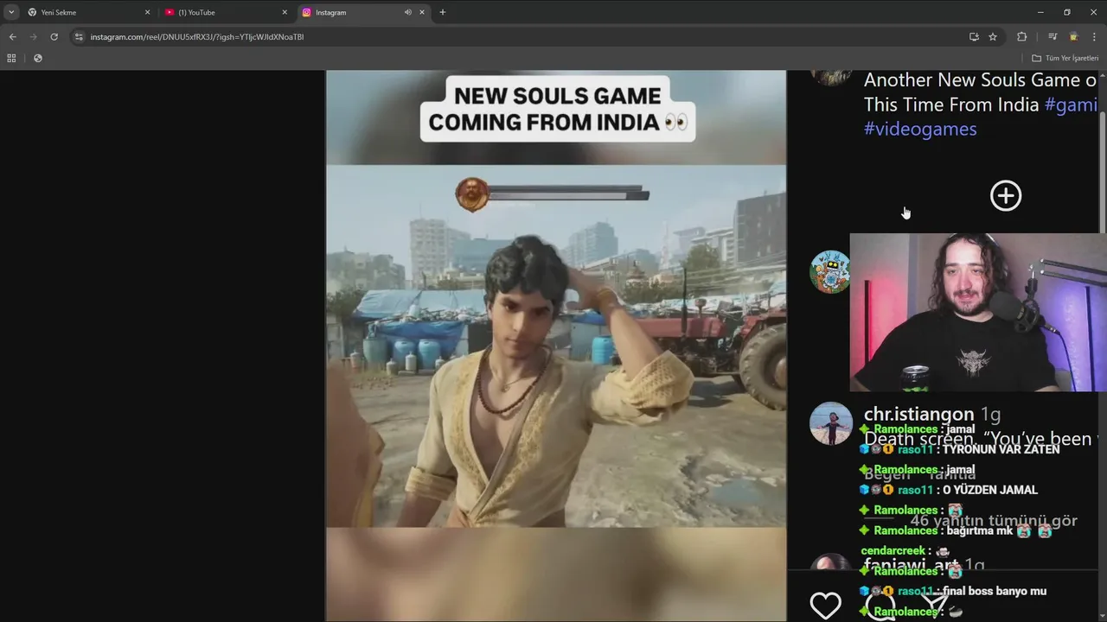
Task: Click the browser forward arrow
Action: coord(33,36)
